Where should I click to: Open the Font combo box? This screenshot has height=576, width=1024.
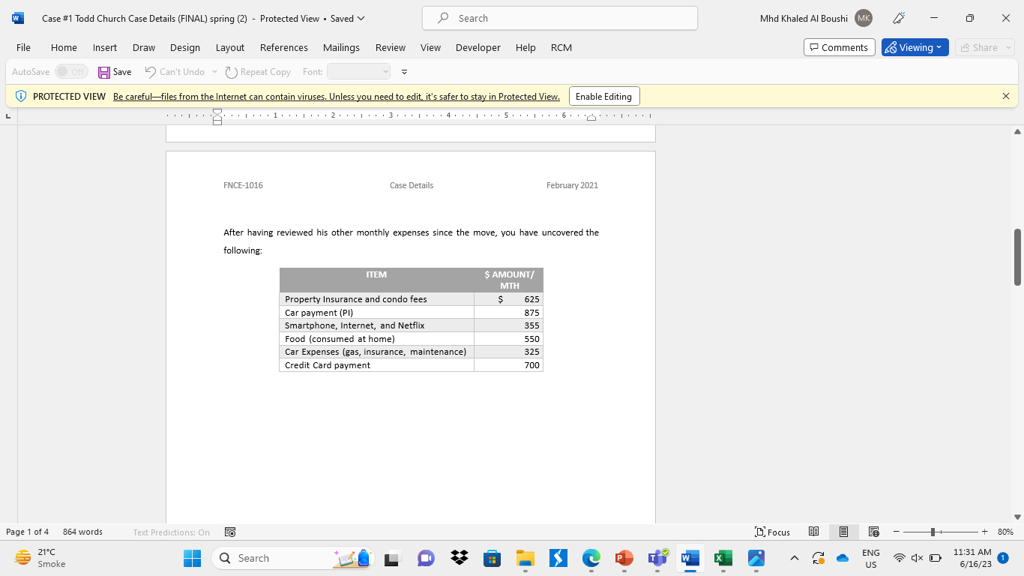tap(359, 72)
